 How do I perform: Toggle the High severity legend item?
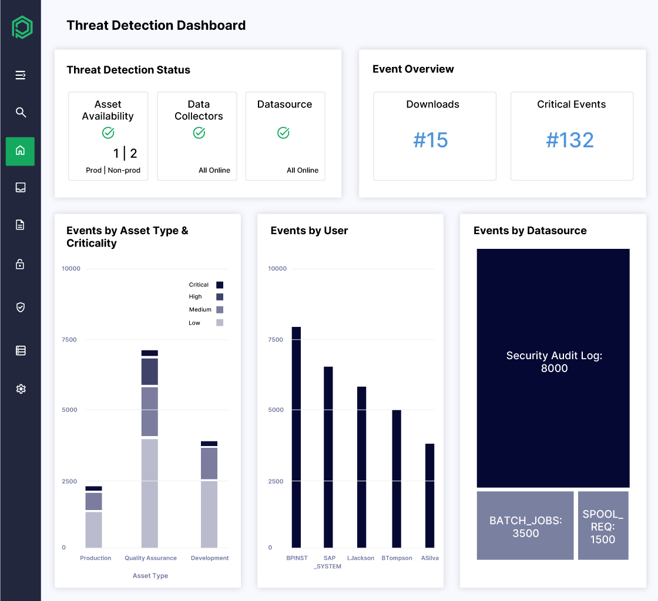click(207, 297)
